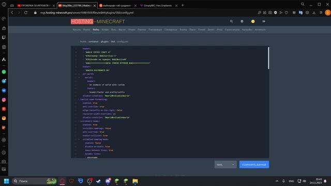331x186 pixels.
Task: Click the browser address bar URL
Action: click(87, 12)
